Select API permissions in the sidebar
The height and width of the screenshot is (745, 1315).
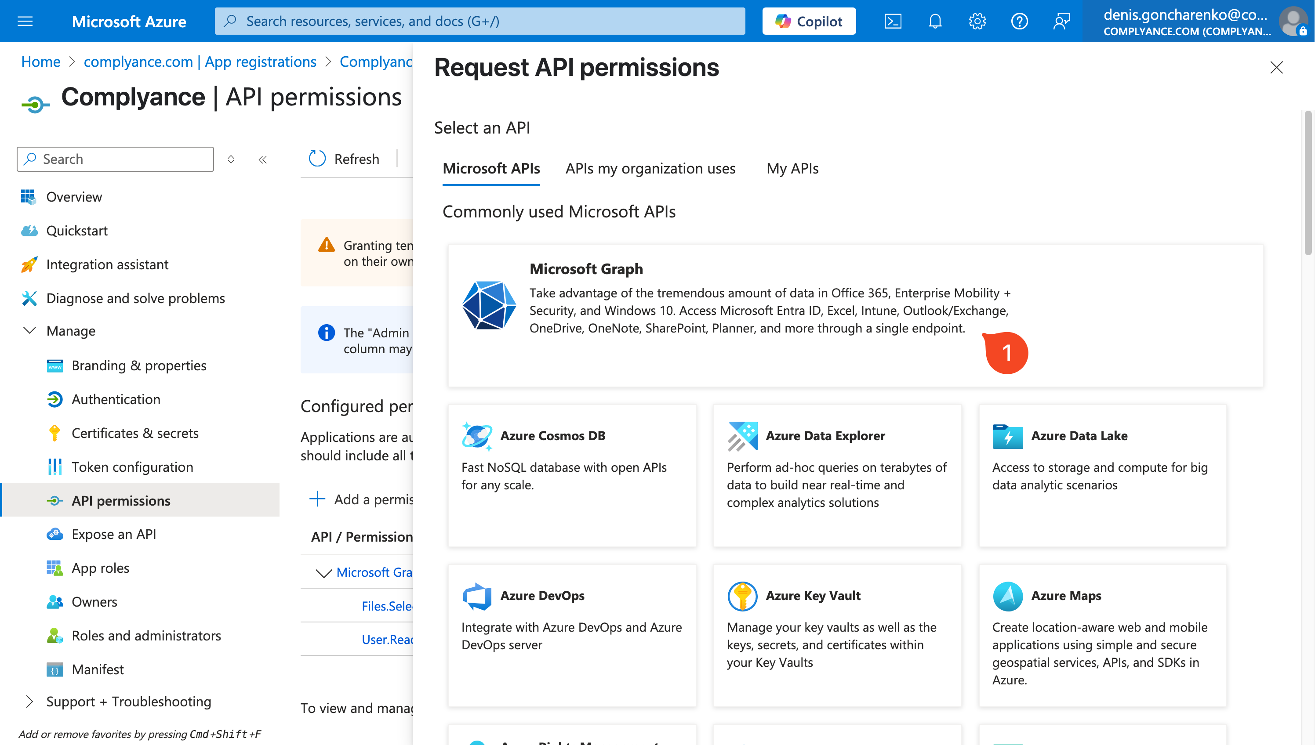pos(139,500)
